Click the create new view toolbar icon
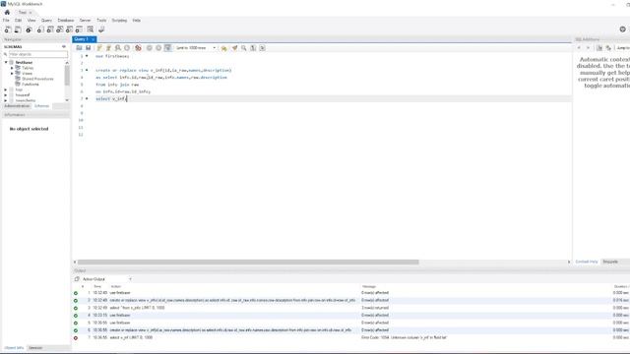Viewport: 630px width, 354px height. pos(60,29)
